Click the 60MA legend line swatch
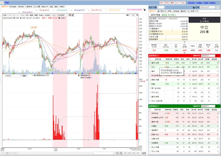The height and width of the screenshot is (156, 221). coord(88,10)
